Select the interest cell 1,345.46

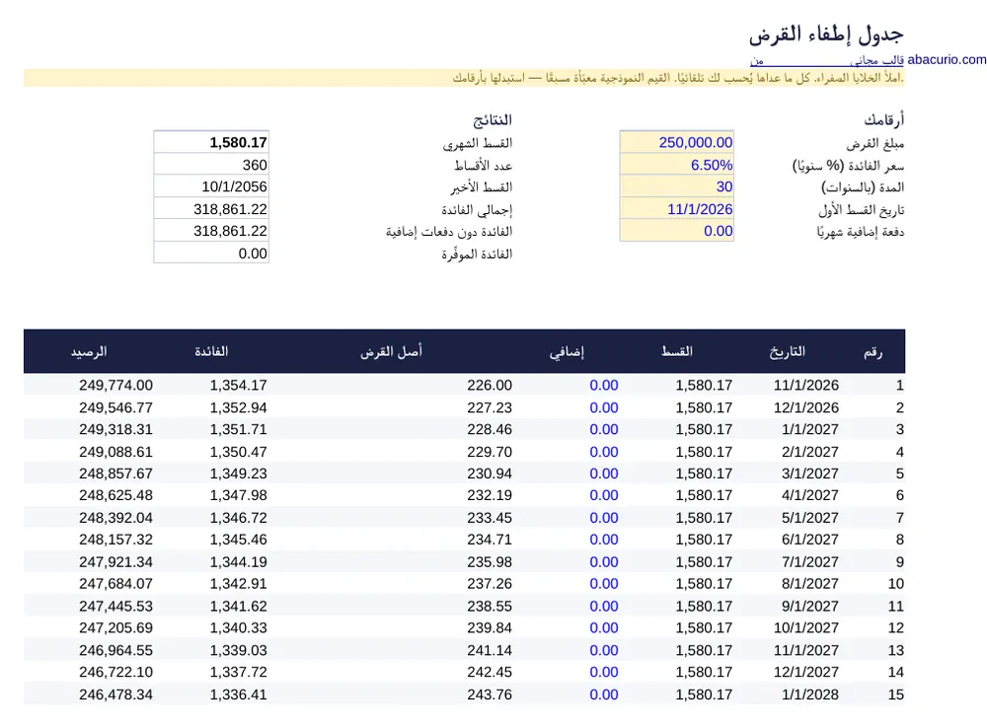(x=239, y=540)
